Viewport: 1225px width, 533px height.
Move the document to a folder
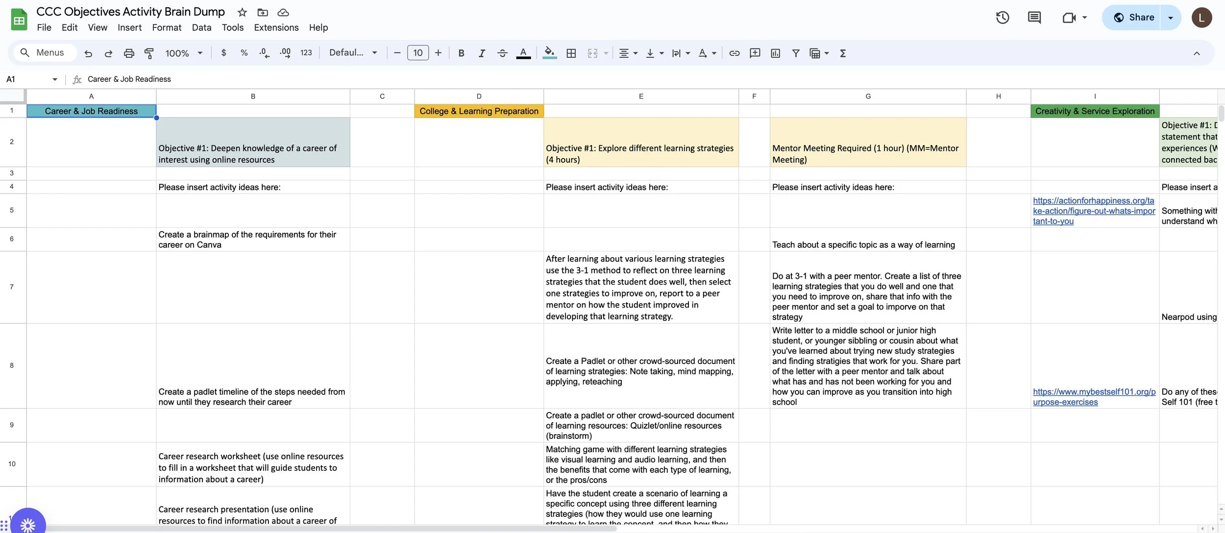263,12
